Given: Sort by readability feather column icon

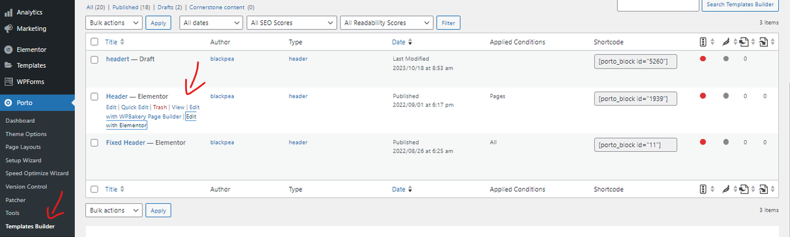Looking at the screenshot, I should coord(726,42).
